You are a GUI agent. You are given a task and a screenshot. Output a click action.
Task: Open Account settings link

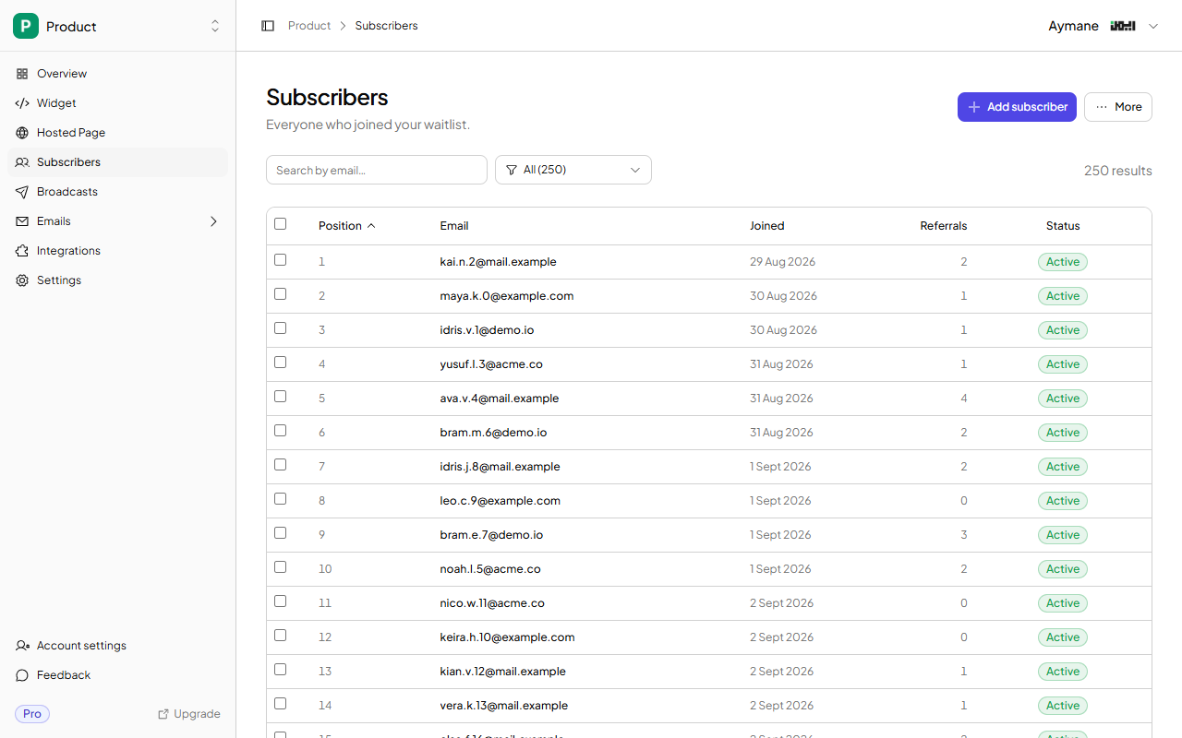coord(117,646)
